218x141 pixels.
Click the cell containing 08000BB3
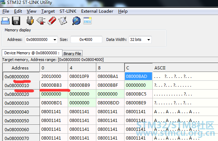[x=54, y=85]
